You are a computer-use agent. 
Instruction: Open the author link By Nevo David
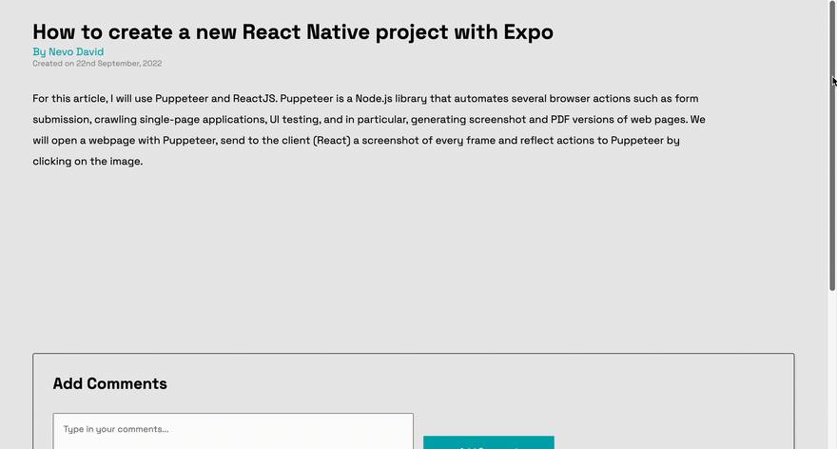point(68,51)
